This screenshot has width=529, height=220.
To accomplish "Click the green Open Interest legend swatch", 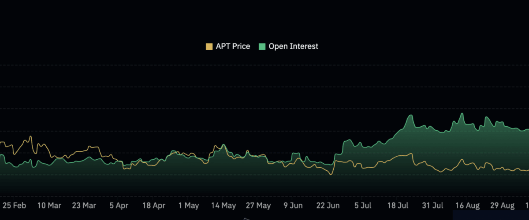I will [262, 46].
